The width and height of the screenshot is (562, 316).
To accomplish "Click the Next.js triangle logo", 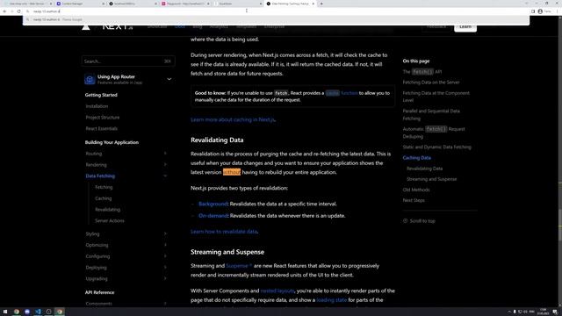I will (x=86, y=27).
